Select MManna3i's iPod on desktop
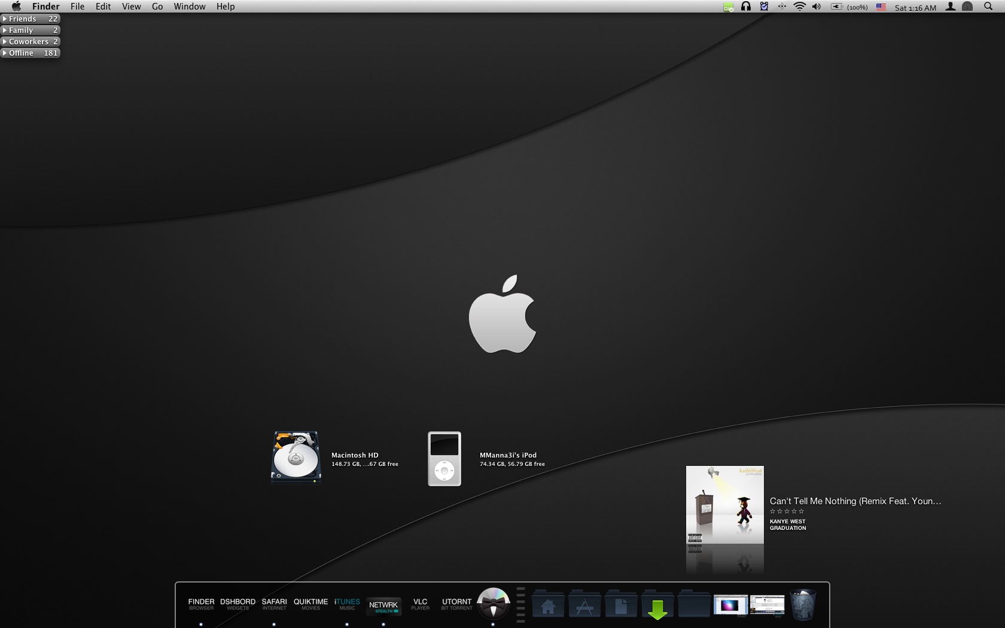Viewport: 1005px width, 628px height. pyautogui.click(x=444, y=459)
